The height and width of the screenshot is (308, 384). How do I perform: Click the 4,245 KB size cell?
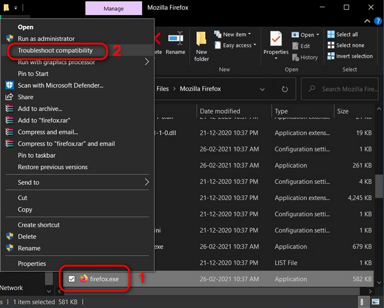pyautogui.click(x=360, y=198)
